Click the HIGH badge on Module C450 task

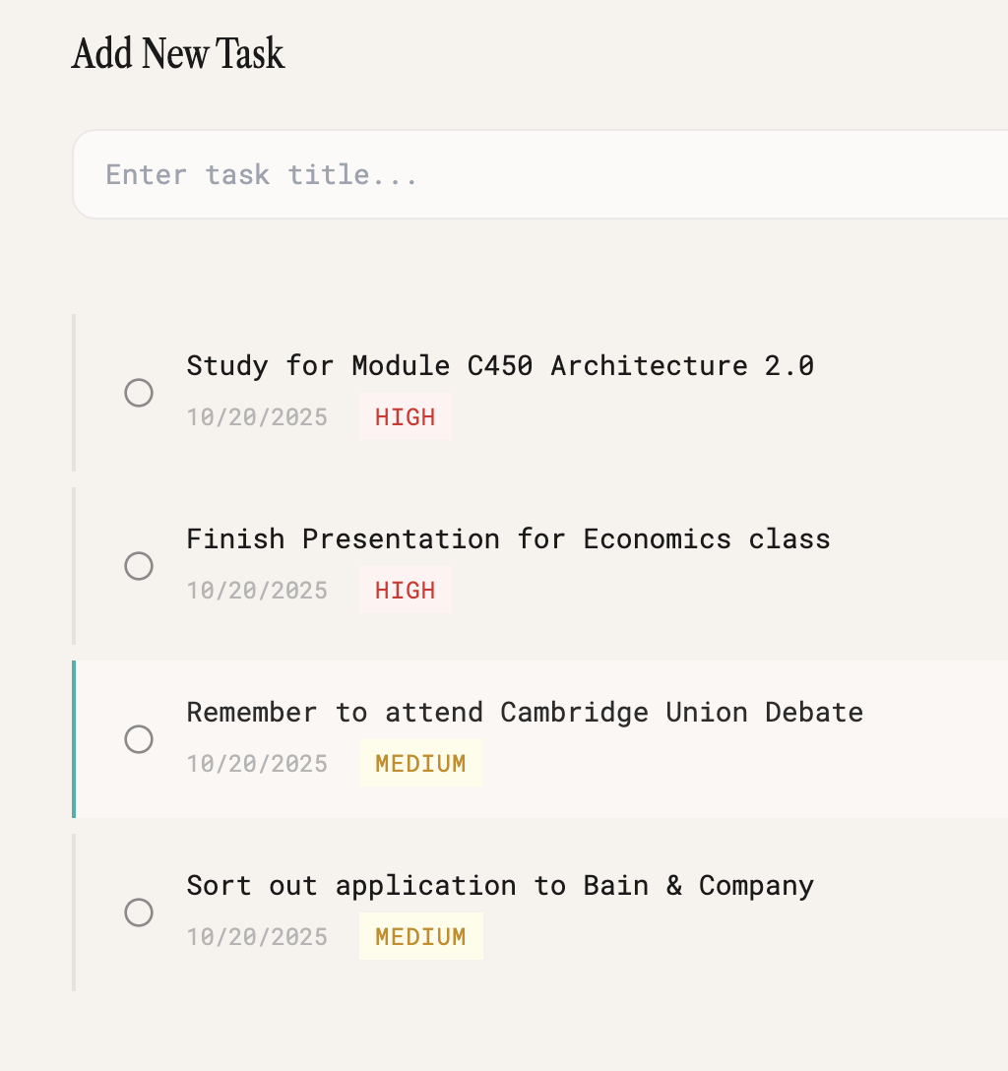[x=405, y=417]
